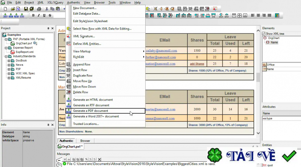This screenshot has height=167, width=301.
Task: Click the Strikethrough formatting icon
Action: (50, 15)
